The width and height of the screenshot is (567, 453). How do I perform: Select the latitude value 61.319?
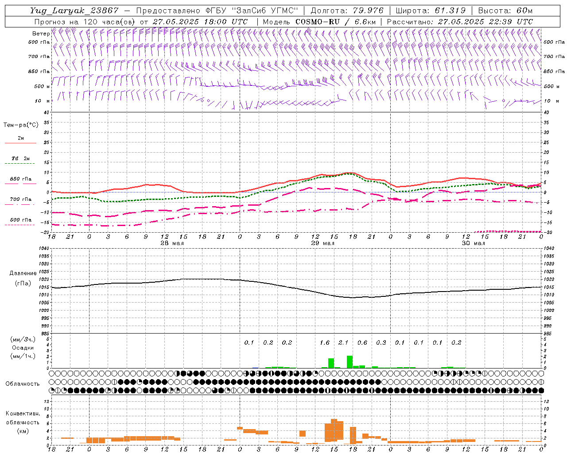click(450, 11)
